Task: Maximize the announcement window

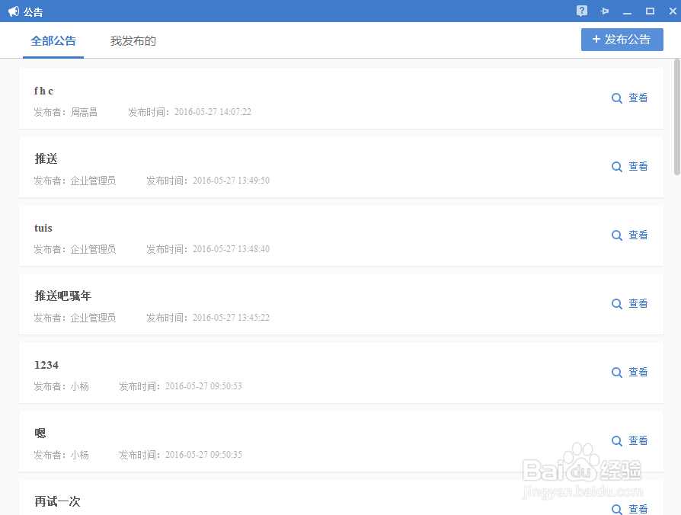Action: 650,11
